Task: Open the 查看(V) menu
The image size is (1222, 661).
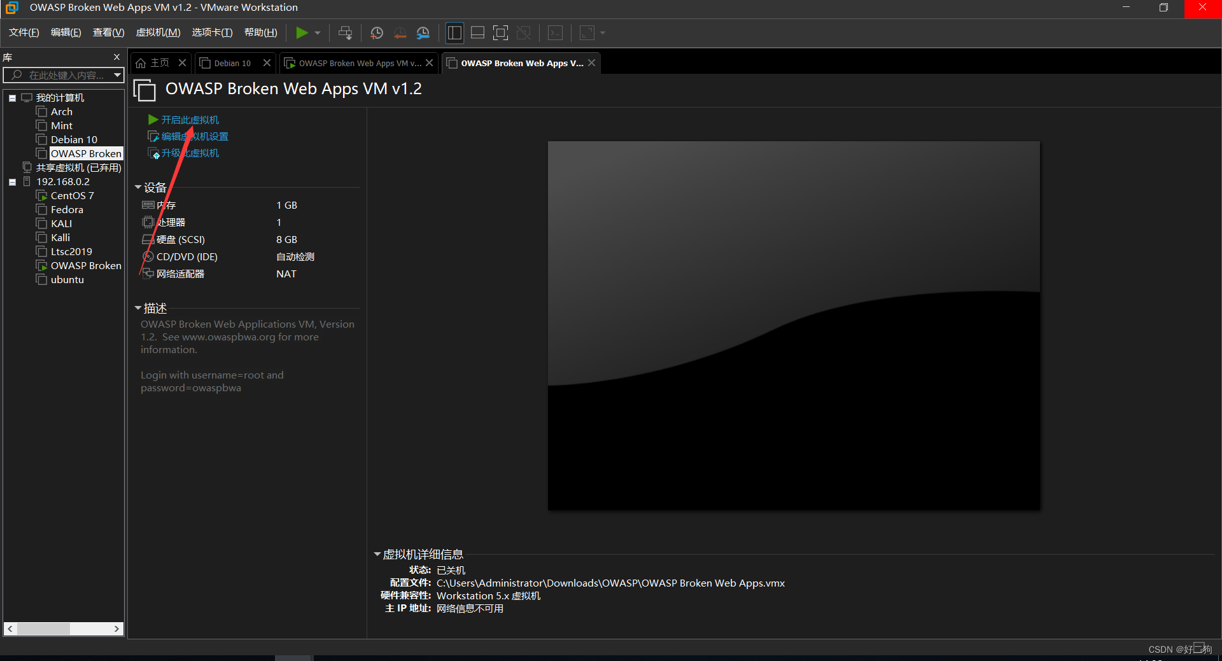Action: [x=108, y=32]
